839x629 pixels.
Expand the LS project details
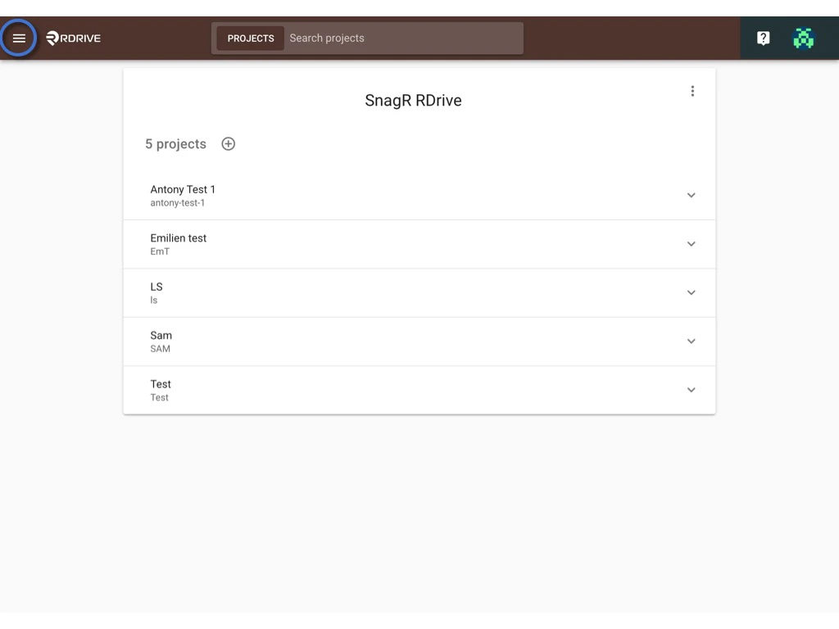(x=691, y=292)
